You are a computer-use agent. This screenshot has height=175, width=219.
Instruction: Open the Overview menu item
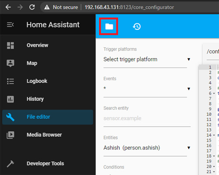point(37,45)
